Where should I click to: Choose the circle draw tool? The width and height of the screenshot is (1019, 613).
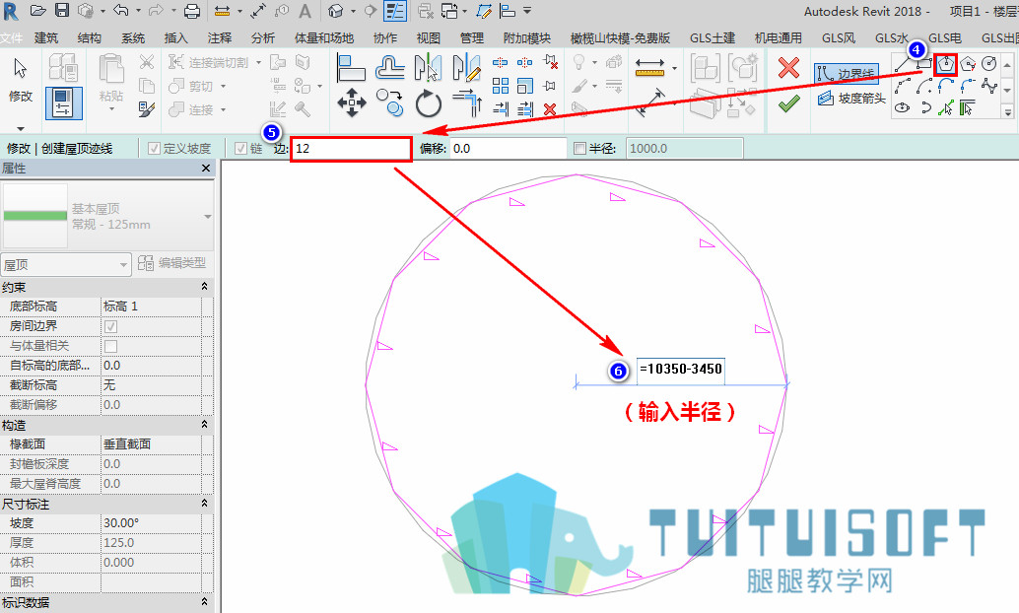[988, 64]
